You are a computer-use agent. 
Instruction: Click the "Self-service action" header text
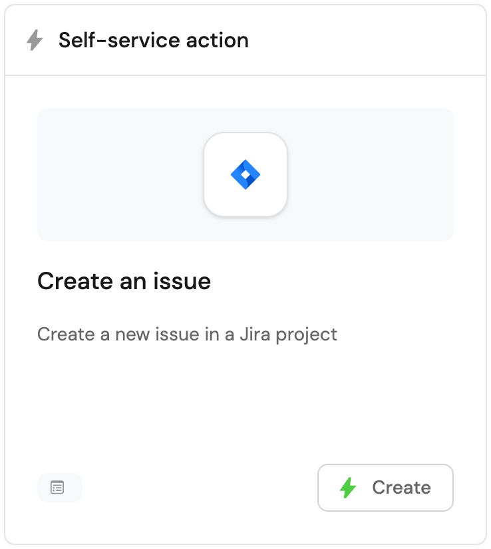coord(154,40)
